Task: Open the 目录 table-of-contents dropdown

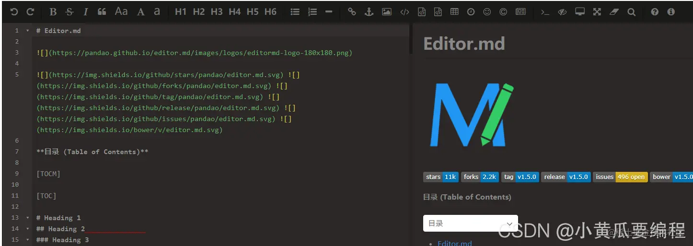Action: pos(470,224)
